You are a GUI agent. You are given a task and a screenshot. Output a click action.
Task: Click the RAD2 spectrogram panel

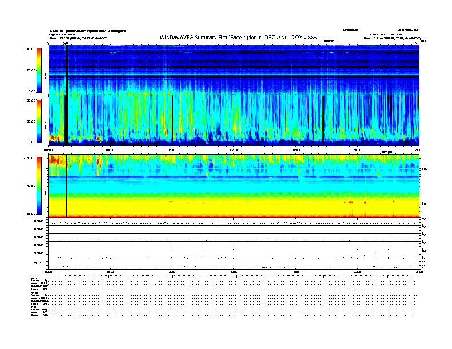pyautogui.click(x=234, y=70)
